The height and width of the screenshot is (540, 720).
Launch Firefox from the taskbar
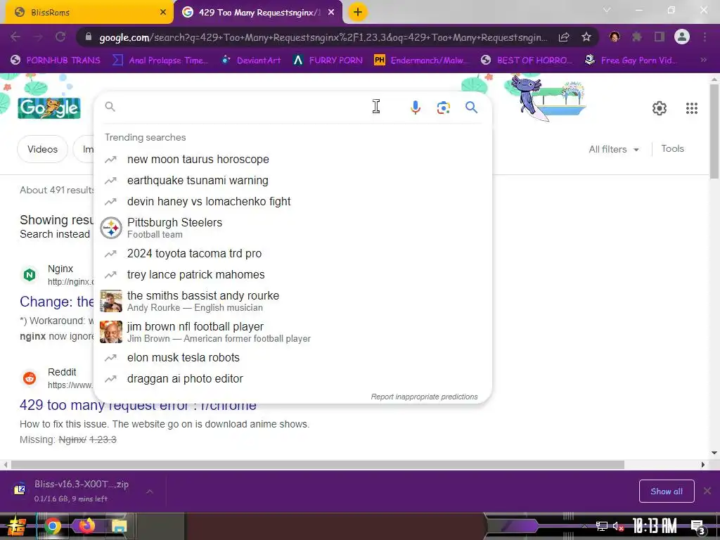click(86, 526)
